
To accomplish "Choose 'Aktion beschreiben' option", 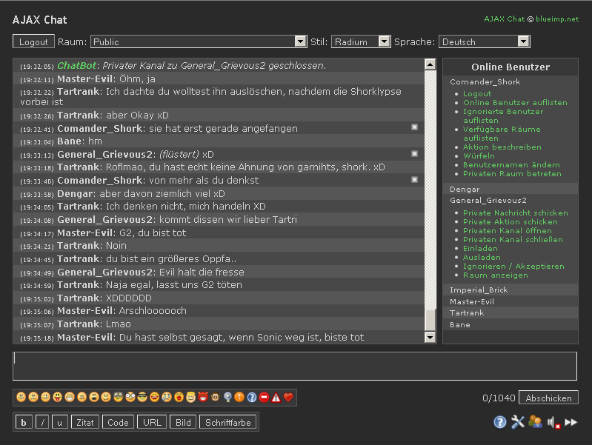I will [502, 147].
